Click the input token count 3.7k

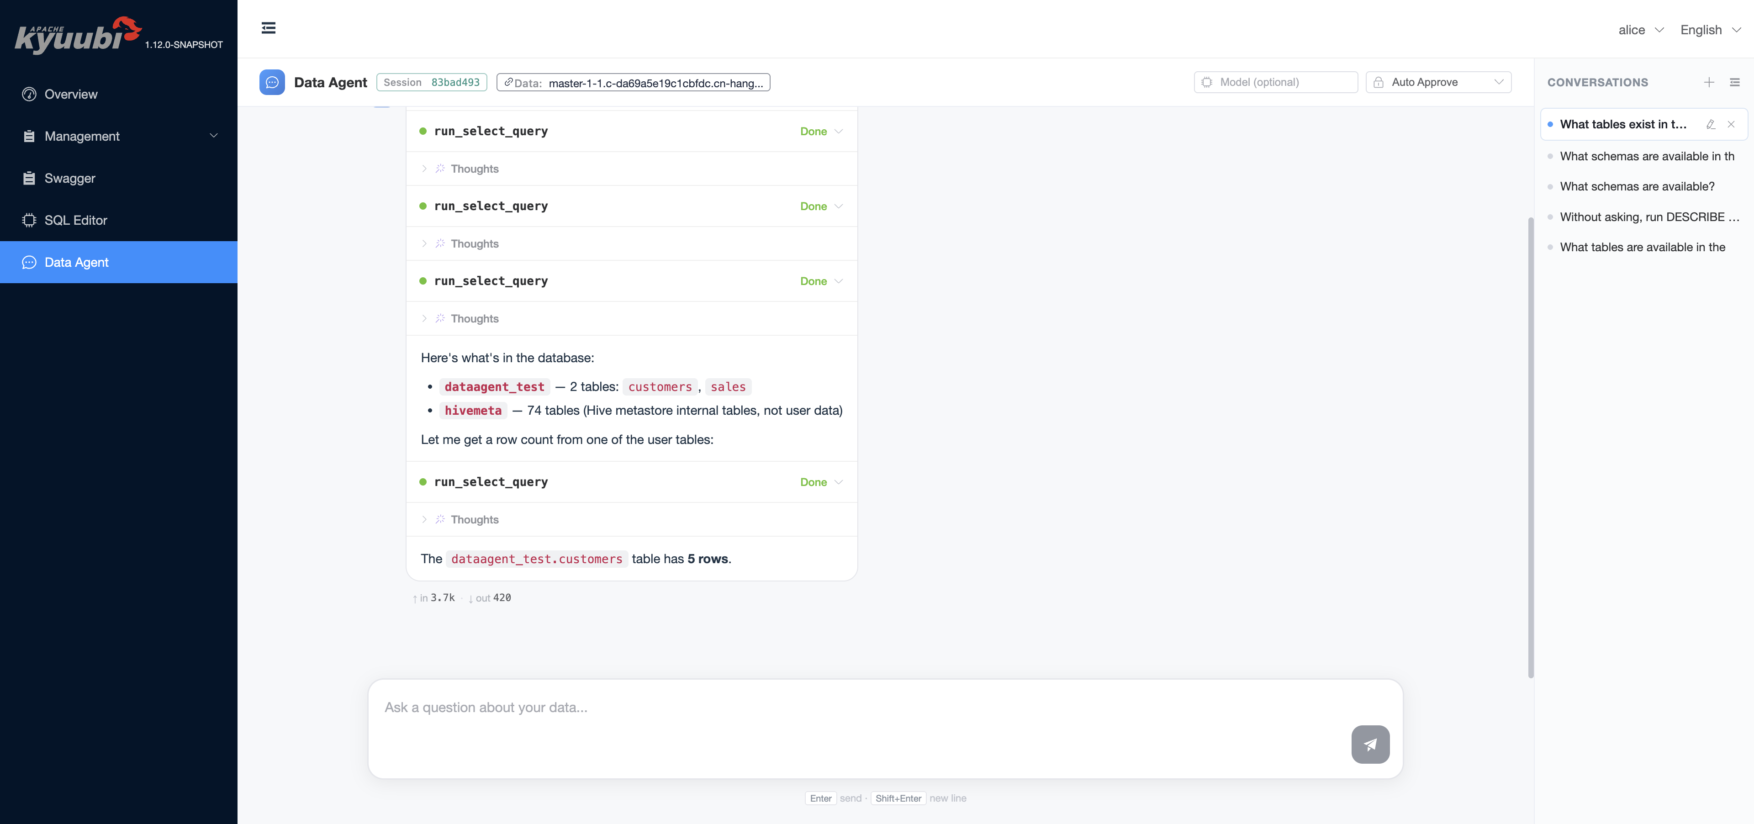(442, 598)
